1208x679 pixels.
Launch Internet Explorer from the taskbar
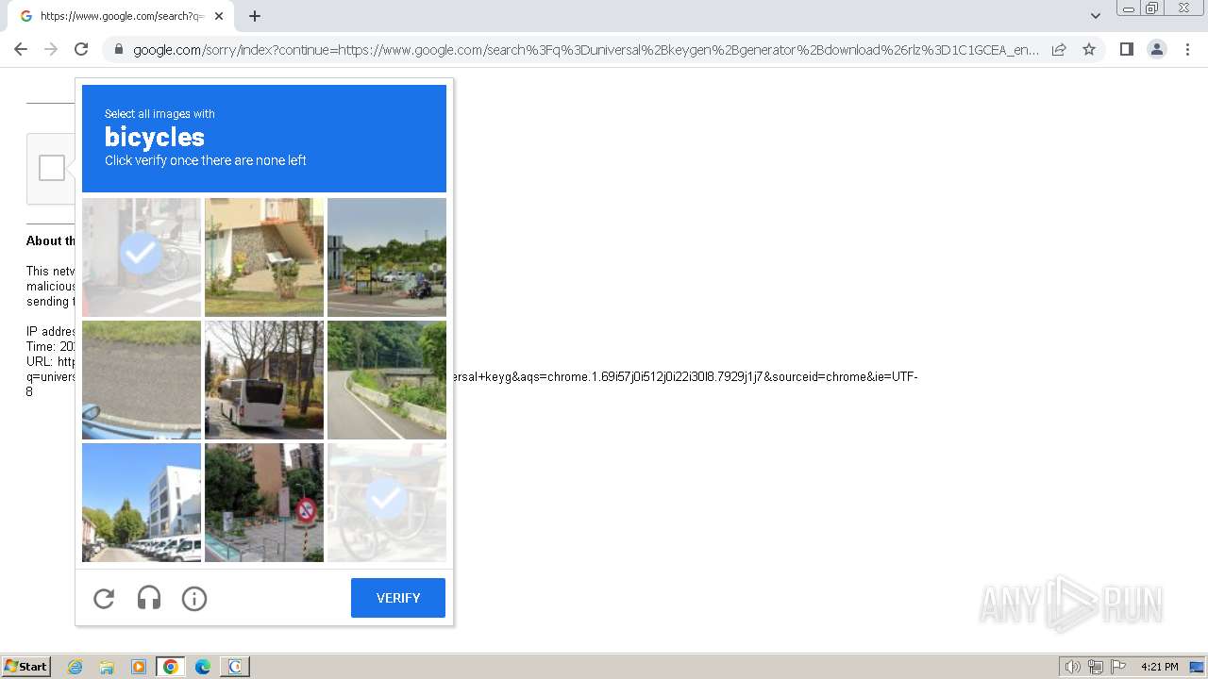pyautogui.click(x=75, y=667)
